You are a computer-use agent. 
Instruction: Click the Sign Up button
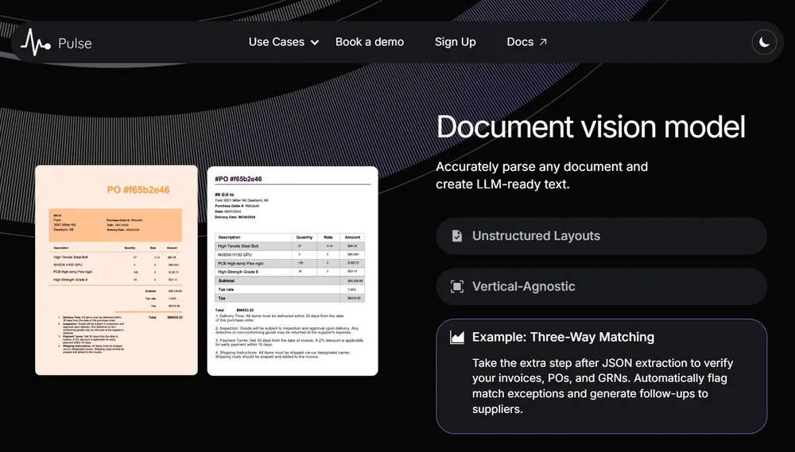pos(455,42)
